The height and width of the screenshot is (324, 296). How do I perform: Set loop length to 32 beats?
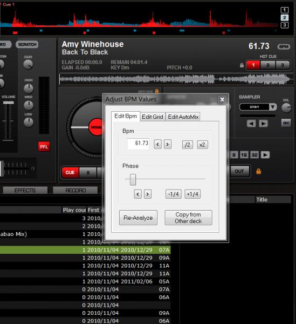254,155
